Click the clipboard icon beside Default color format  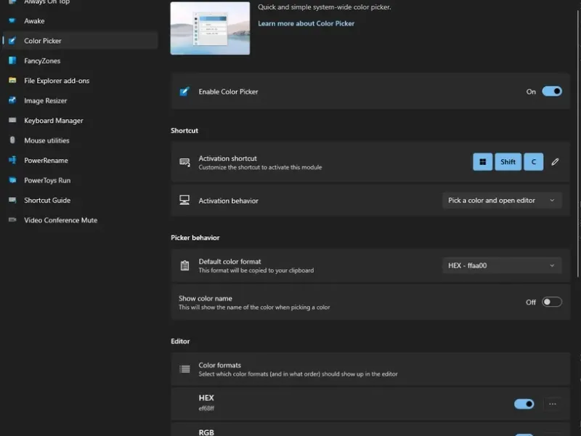[184, 265]
